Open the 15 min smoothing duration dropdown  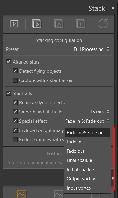point(100,112)
